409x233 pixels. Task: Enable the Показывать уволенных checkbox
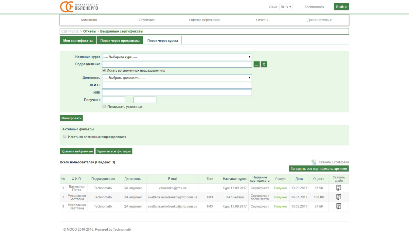coord(104,107)
